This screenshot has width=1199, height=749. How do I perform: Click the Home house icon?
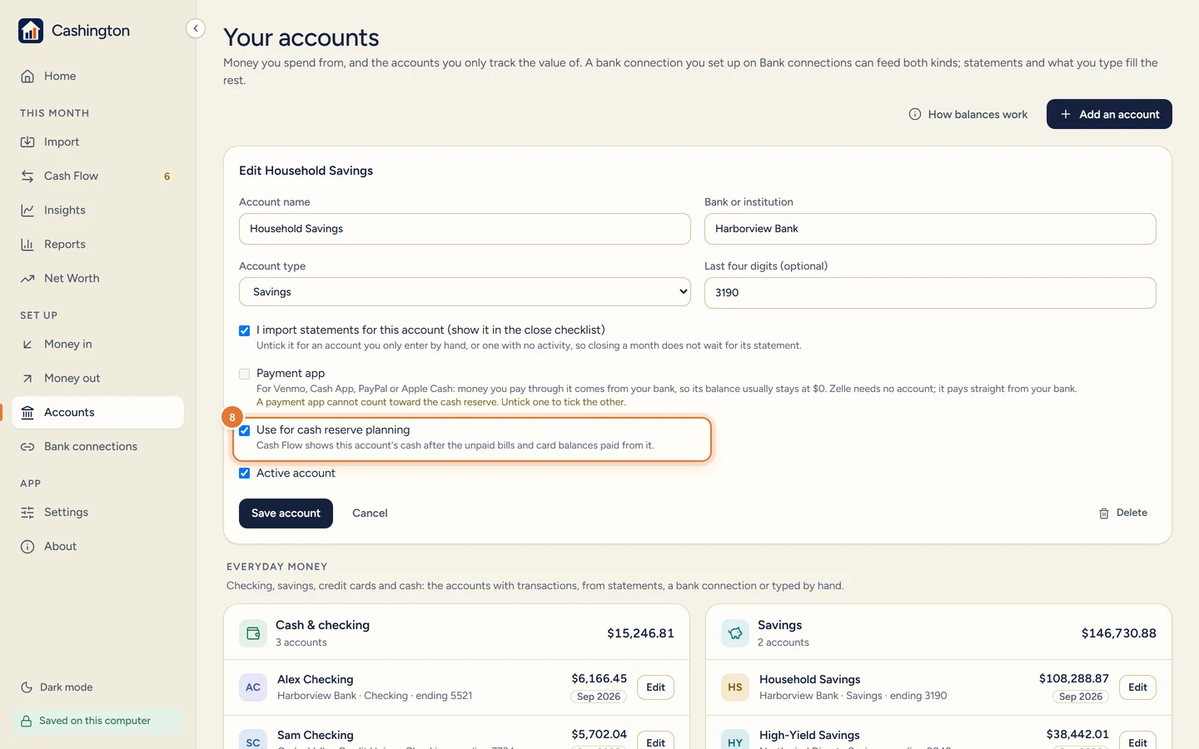[27, 76]
